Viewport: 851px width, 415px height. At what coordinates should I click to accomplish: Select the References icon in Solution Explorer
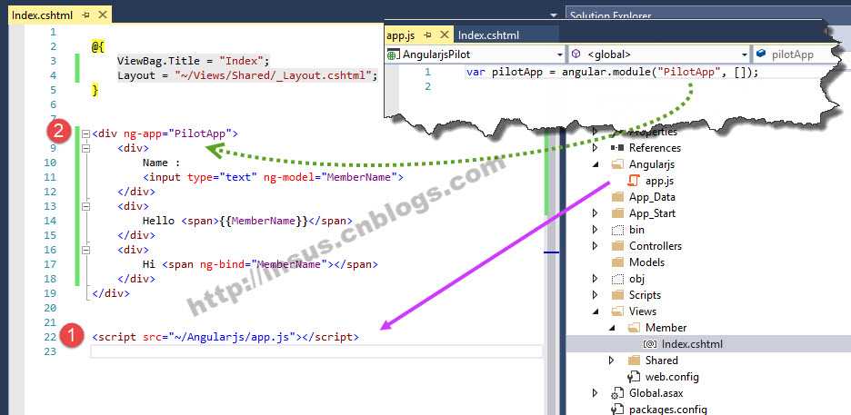(x=617, y=147)
